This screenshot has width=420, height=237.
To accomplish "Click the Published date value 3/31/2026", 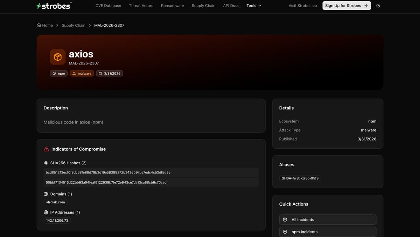I will pyautogui.click(x=367, y=139).
